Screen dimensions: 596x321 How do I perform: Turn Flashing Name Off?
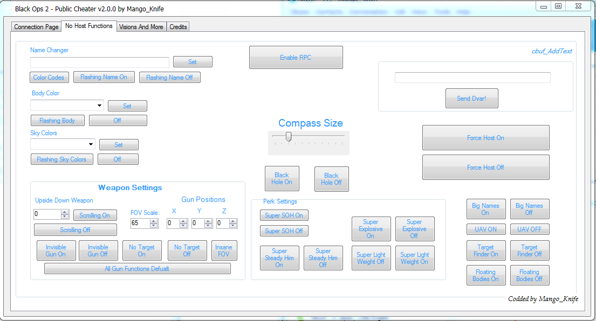(169, 78)
